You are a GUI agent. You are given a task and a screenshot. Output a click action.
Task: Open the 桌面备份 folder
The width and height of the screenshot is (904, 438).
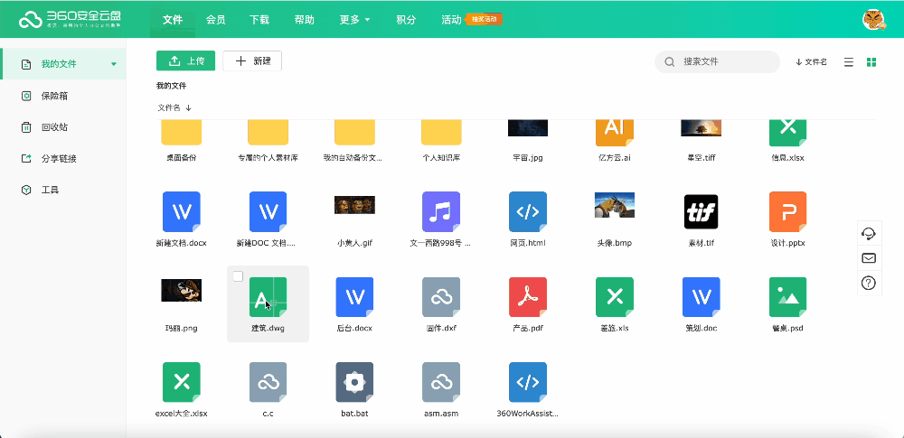pyautogui.click(x=182, y=133)
